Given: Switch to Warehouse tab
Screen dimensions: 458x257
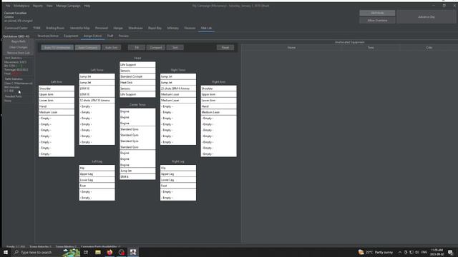Looking at the screenshot, I should (135, 28).
